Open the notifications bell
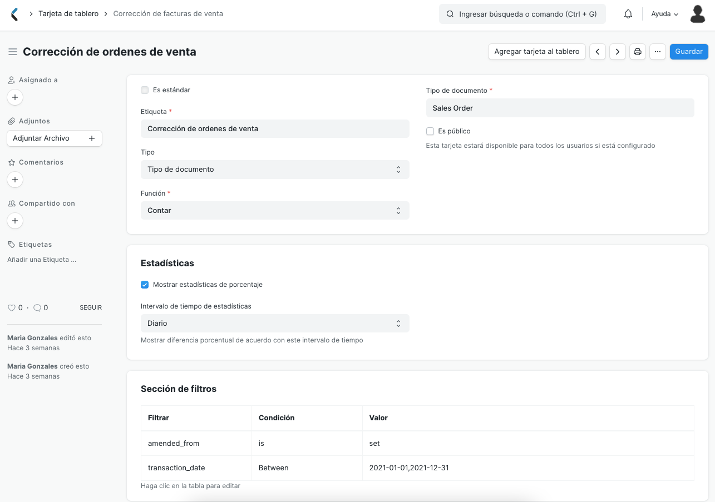Image resolution: width=715 pixels, height=502 pixels. 628,14
